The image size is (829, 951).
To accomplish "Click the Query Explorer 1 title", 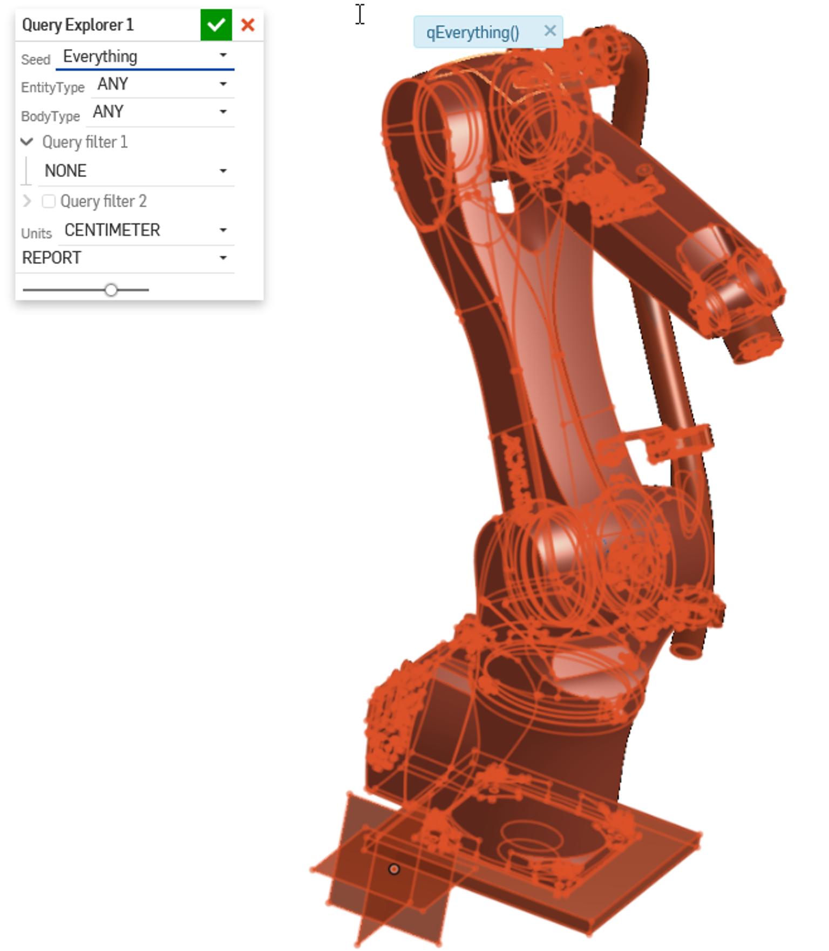I will [x=78, y=25].
